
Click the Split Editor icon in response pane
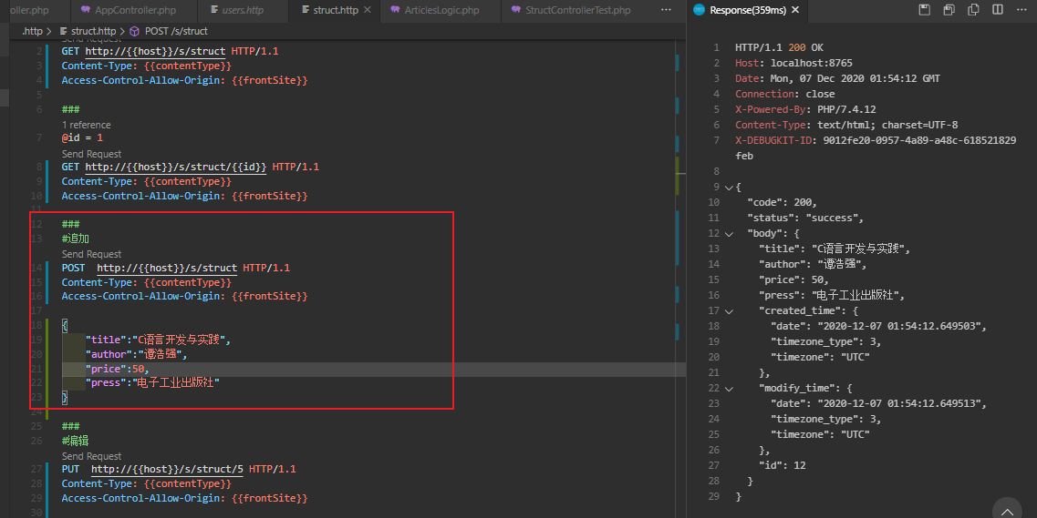(998, 10)
